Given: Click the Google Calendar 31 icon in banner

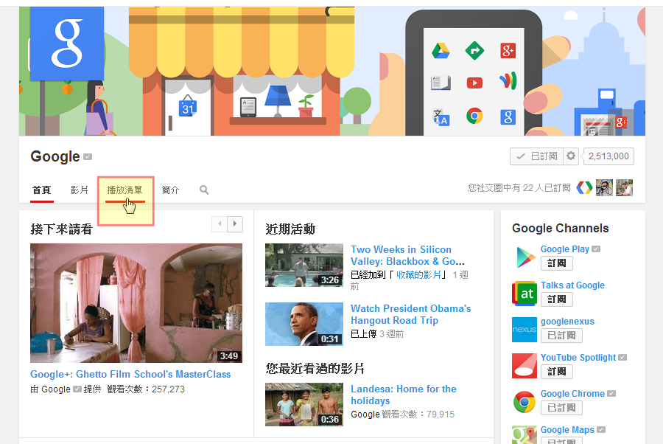Looking at the screenshot, I should 187,108.
